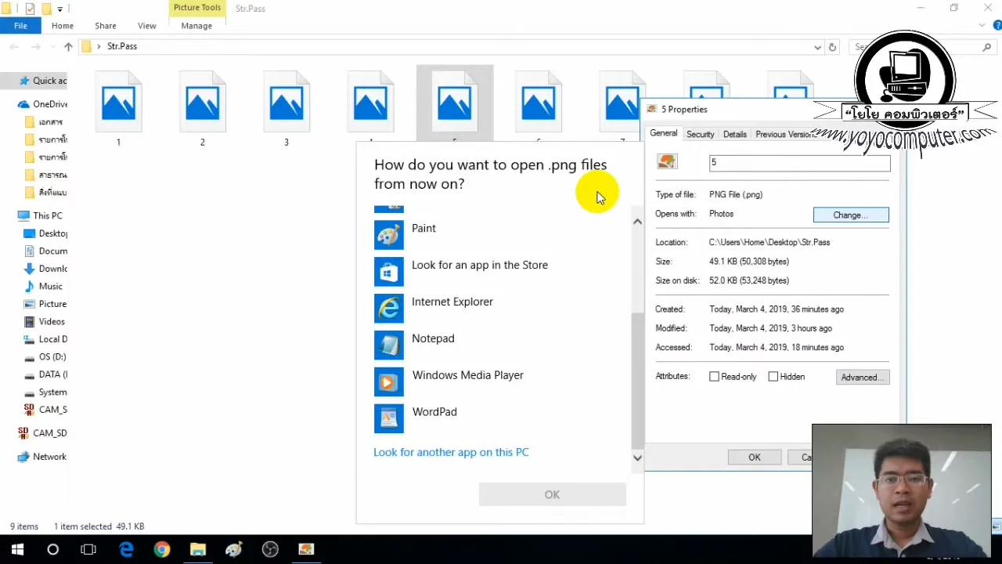The image size is (1002, 564).
Task: Expand the address bar dropdown
Action: pyautogui.click(x=817, y=47)
